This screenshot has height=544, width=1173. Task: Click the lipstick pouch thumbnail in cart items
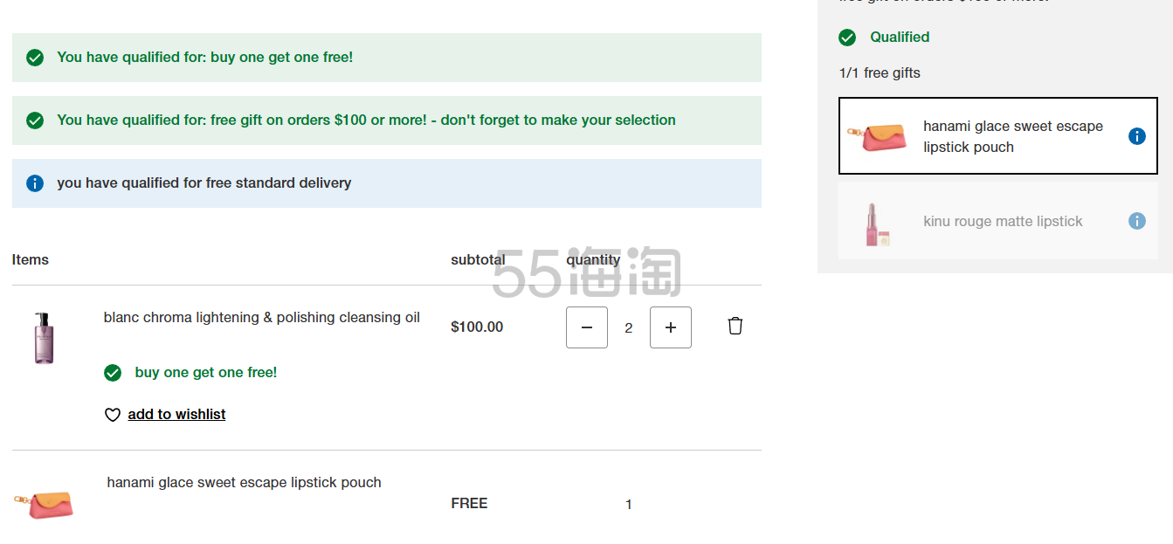(44, 504)
